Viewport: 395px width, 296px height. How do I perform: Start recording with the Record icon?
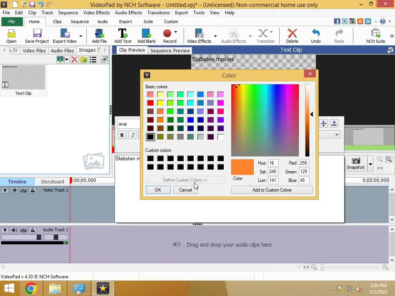167,33
